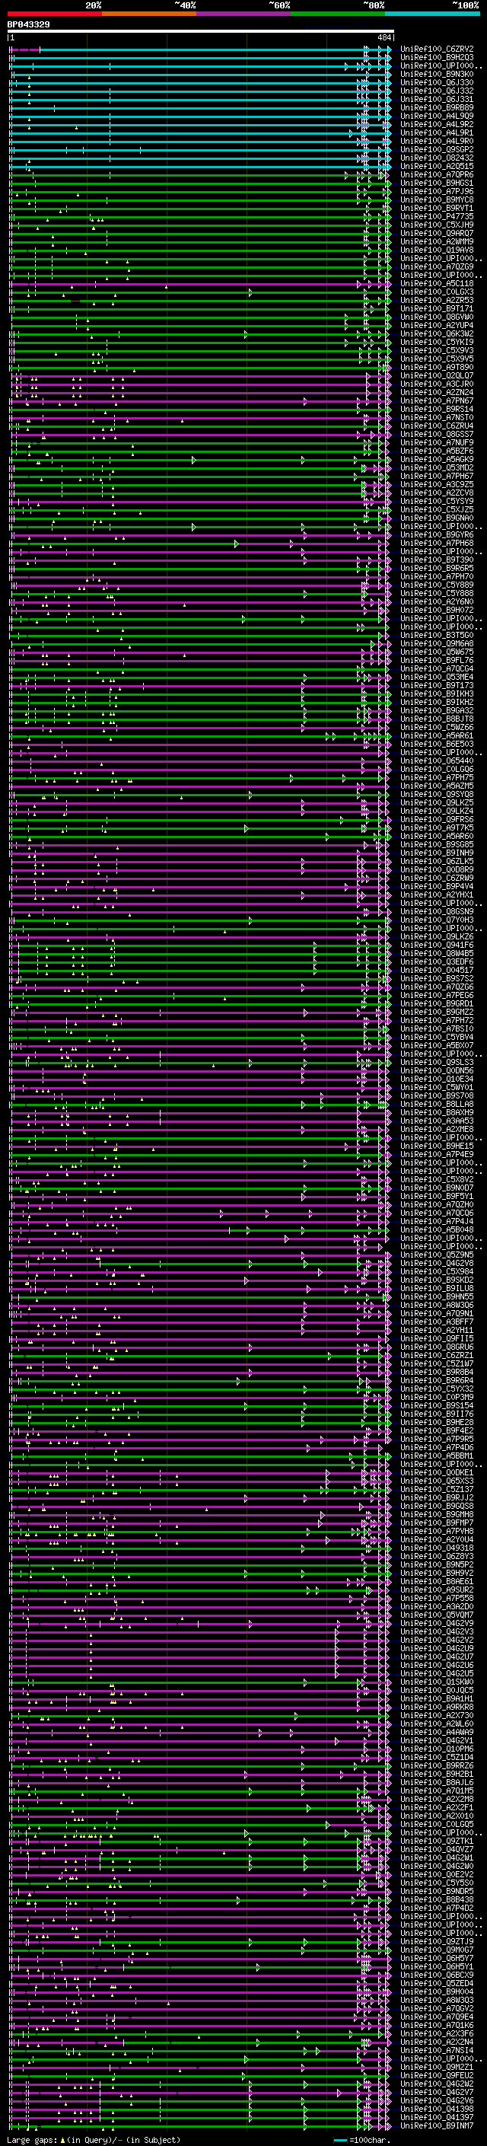This screenshot has height=2146, width=487.
Task: Select the UniRef100_A2YUP4 label
Action: click(437, 325)
